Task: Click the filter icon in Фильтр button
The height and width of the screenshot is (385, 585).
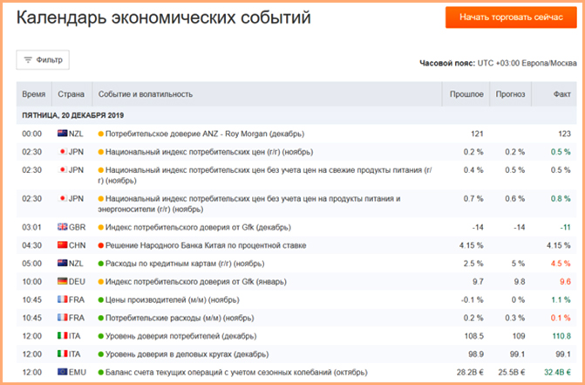Action: pos(28,60)
